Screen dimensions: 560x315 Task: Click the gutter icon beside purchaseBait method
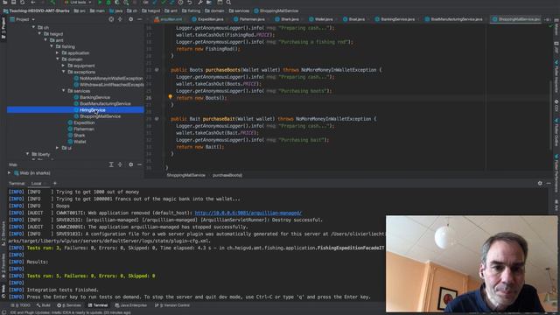[x=157, y=119]
